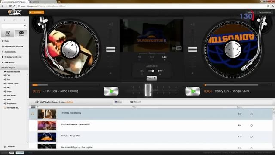
Task: Click the bookmark star in address bar
Action: (x=268, y=6)
